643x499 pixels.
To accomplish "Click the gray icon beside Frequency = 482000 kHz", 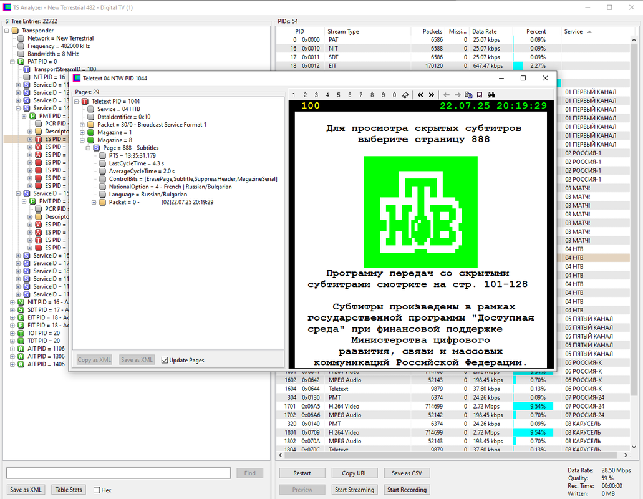I will coord(21,46).
